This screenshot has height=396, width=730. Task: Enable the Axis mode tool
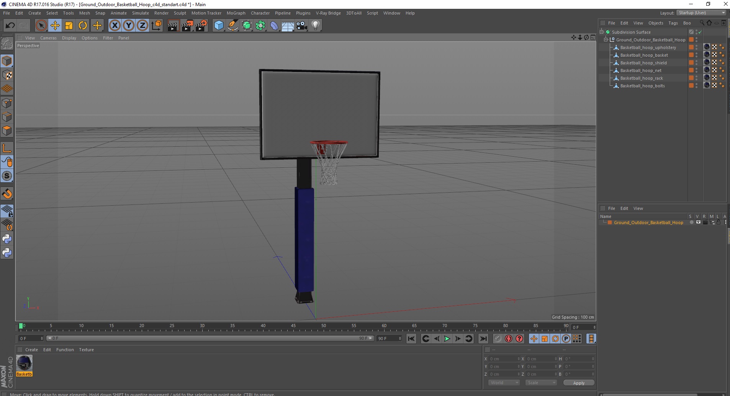[7, 148]
